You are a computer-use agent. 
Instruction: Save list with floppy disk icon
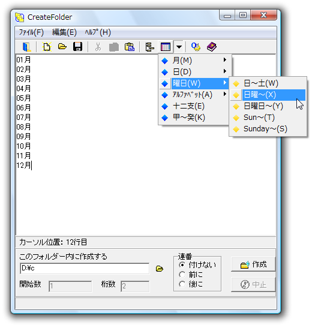pos(78,47)
